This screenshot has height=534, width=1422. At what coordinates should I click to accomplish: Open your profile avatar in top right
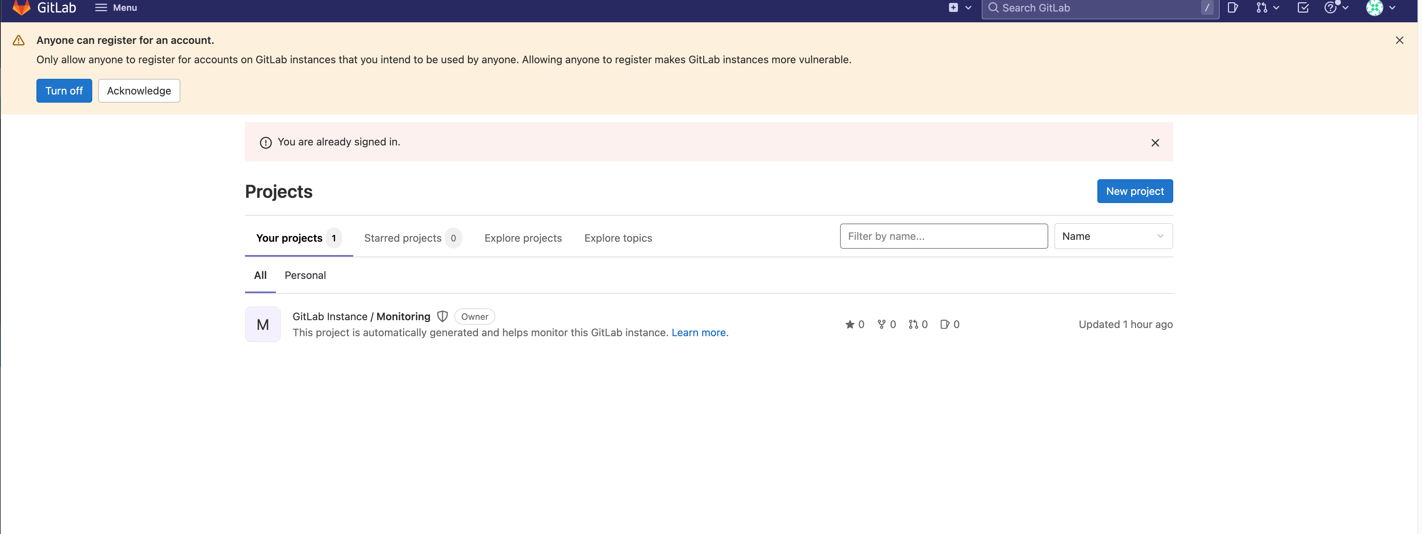[1374, 8]
